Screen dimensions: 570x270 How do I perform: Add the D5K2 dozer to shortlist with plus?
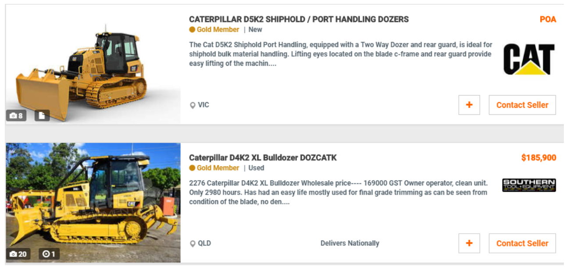(x=469, y=105)
